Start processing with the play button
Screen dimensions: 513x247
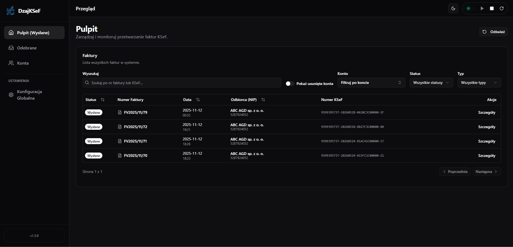point(482,8)
